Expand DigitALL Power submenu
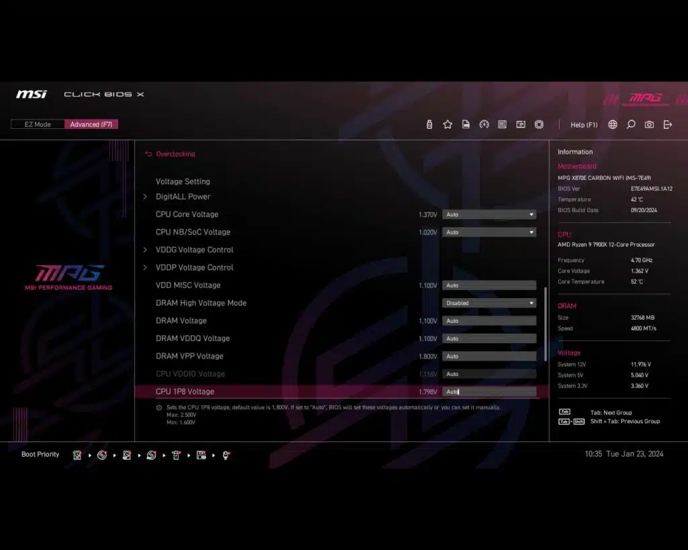 click(x=183, y=197)
